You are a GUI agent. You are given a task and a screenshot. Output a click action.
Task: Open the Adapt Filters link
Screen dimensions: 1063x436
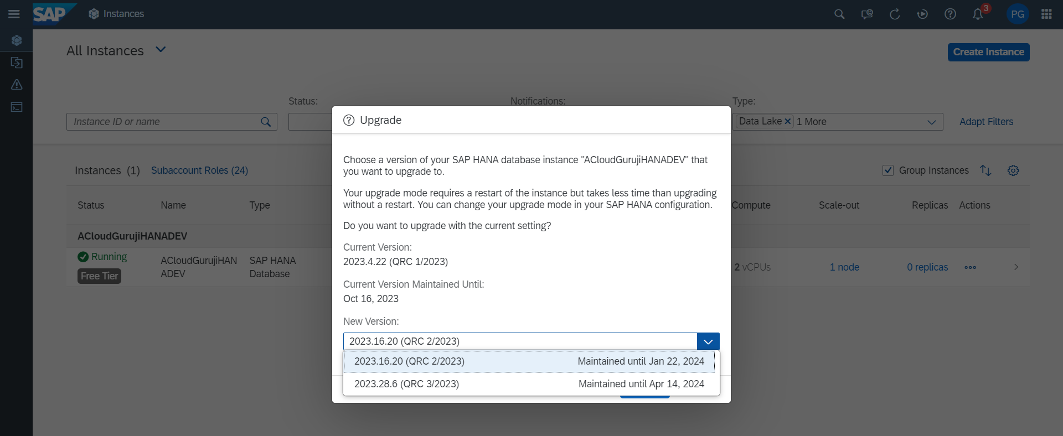(x=986, y=122)
